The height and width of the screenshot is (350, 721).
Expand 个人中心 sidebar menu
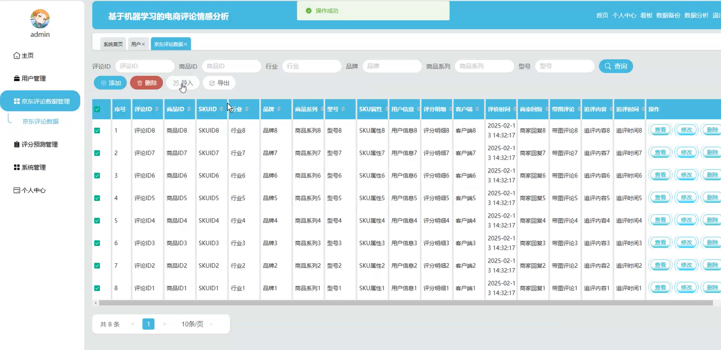coord(40,191)
